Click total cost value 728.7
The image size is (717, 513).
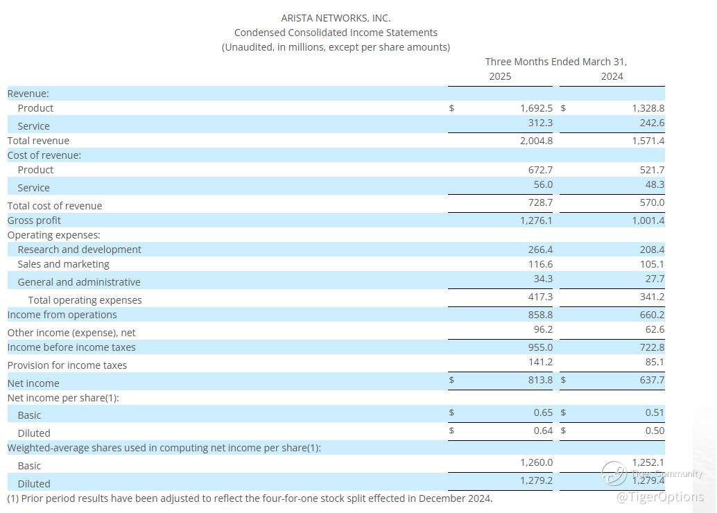click(540, 202)
